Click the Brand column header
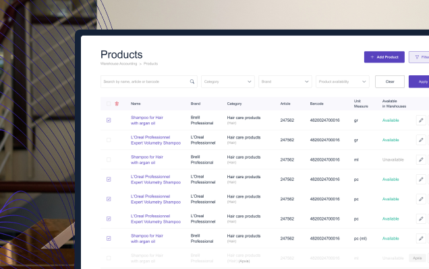The width and height of the screenshot is (429, 269). tap(196, 104)
